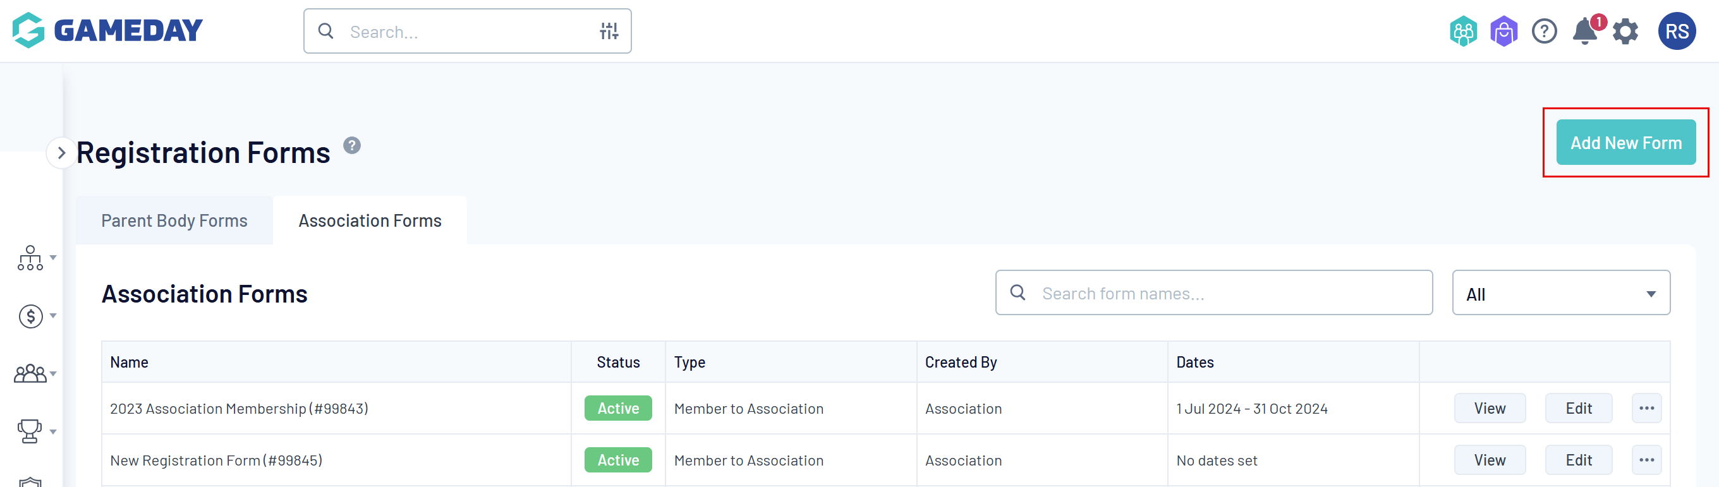
Task: Switch to the Parent Body Forms tab
Action: point(174,221)
